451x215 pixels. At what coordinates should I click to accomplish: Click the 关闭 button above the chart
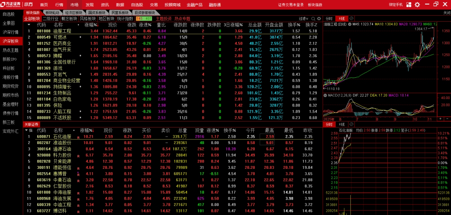click(446, 13)
